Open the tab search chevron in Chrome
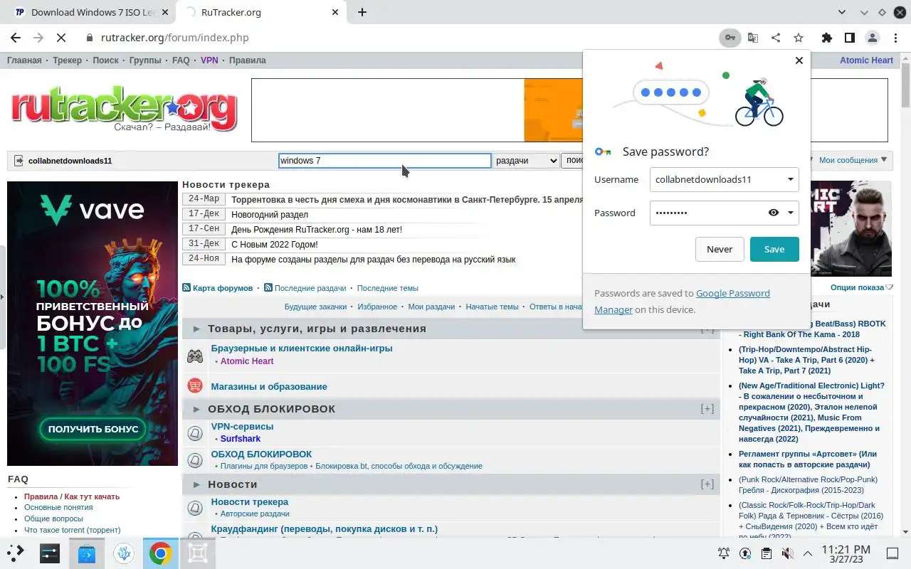 pyautogui.click(x=842, y=12)
